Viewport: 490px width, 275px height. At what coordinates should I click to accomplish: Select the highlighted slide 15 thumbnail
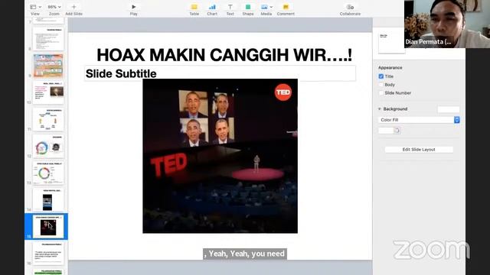48,227
